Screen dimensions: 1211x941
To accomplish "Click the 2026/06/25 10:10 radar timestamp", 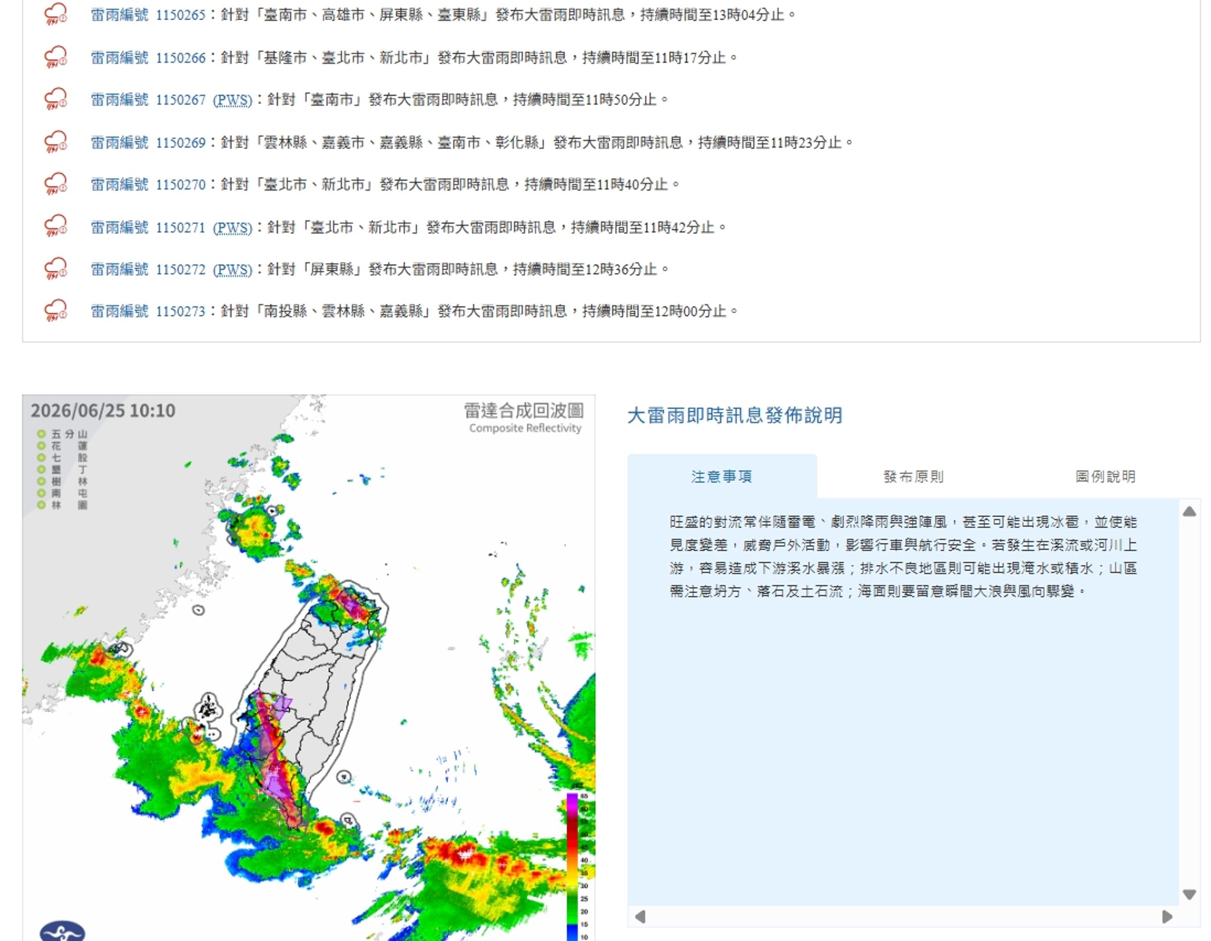I will [103, 410].
